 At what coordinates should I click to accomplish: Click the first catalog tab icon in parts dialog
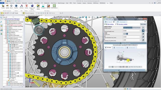coord(106,22)
